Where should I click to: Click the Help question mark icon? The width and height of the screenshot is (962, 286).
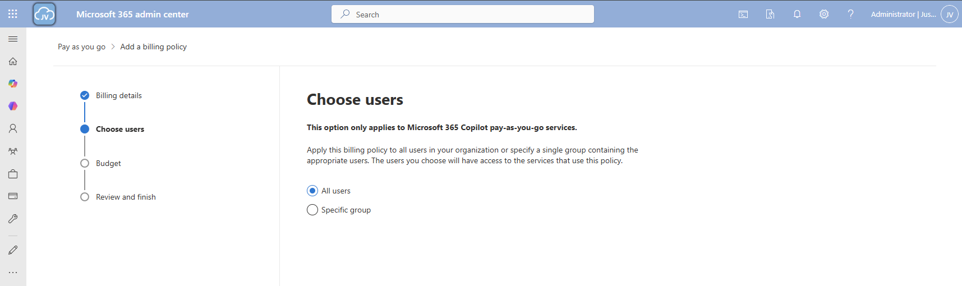tap(851, 15)
